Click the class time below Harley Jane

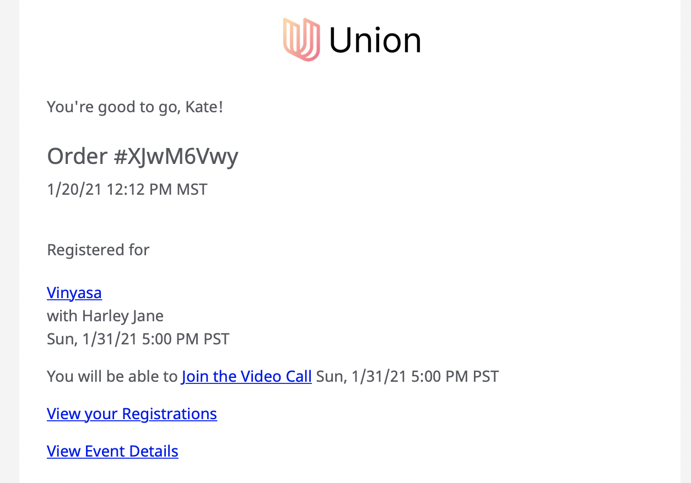(x=138, y=339)
